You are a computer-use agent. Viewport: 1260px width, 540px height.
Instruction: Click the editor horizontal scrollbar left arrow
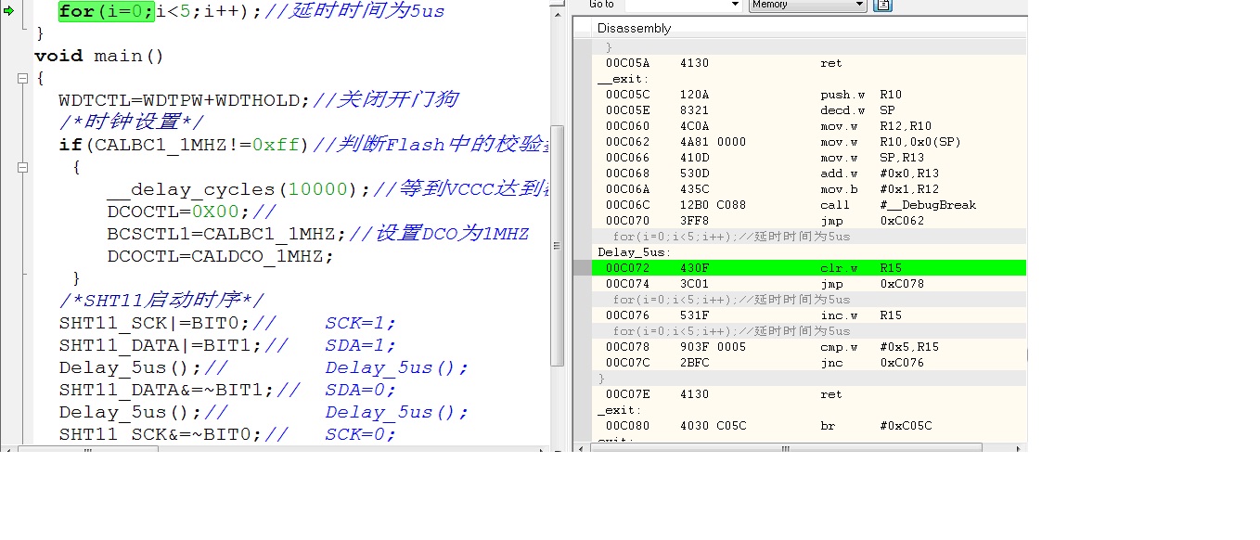click(9, 449)
